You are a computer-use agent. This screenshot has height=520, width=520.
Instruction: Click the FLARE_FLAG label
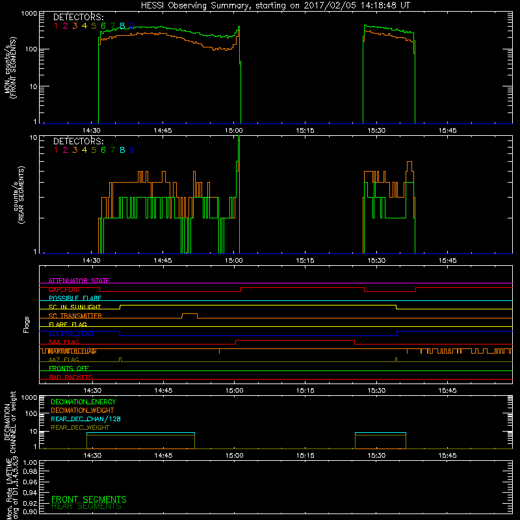pyautogui.click(x=68, y=324)
